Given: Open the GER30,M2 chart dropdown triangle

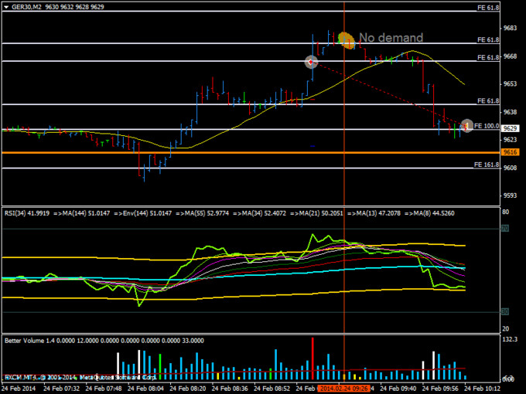Looking at the screenshot, I should [x=7, y=6].
